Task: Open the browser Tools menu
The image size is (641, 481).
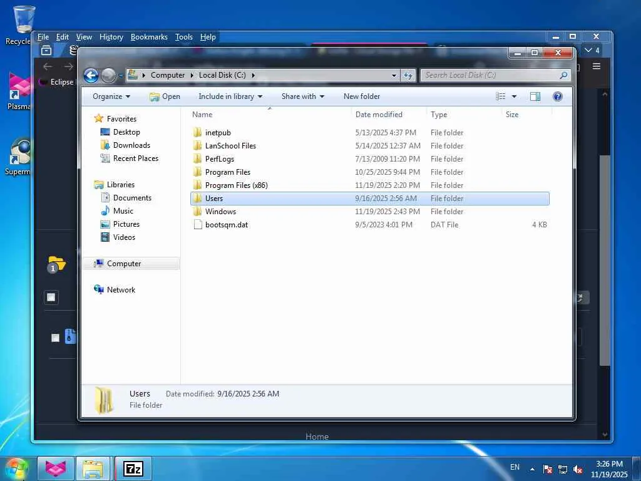Action: 183,37
